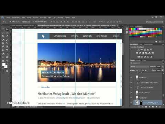The image size is (165, 124).
Task: Toggle Quick Mask mode below color swatches
Action: [3, 71]
